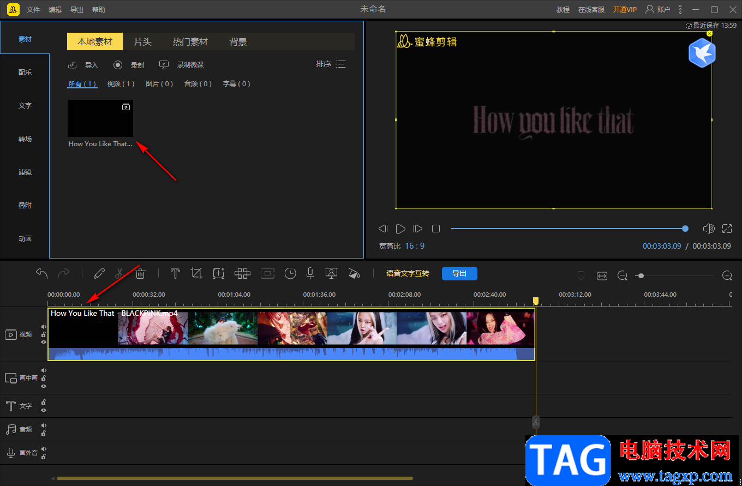Open 语音文字互转 speech-text conversion
This screenshot has height=486, width=742.
408,273
